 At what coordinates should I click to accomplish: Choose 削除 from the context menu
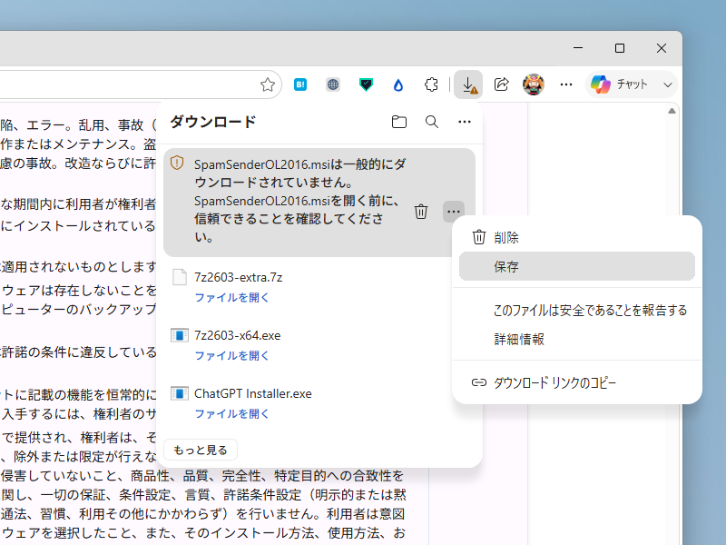click(576, 237)
